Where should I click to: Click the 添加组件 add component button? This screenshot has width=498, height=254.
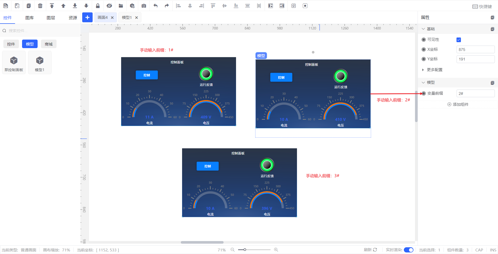pyautogui.click(x=458, y=104)
